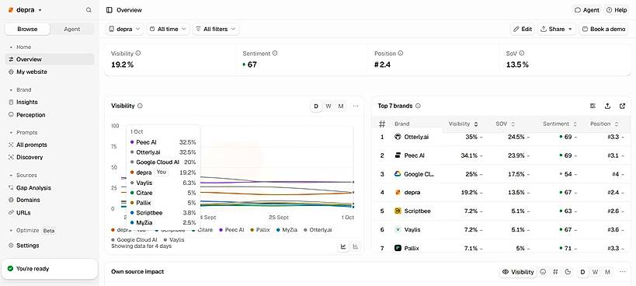636x286 pixels.
Task: Open Top 7 brands in expanded view
Action: (x=623, y=106)
